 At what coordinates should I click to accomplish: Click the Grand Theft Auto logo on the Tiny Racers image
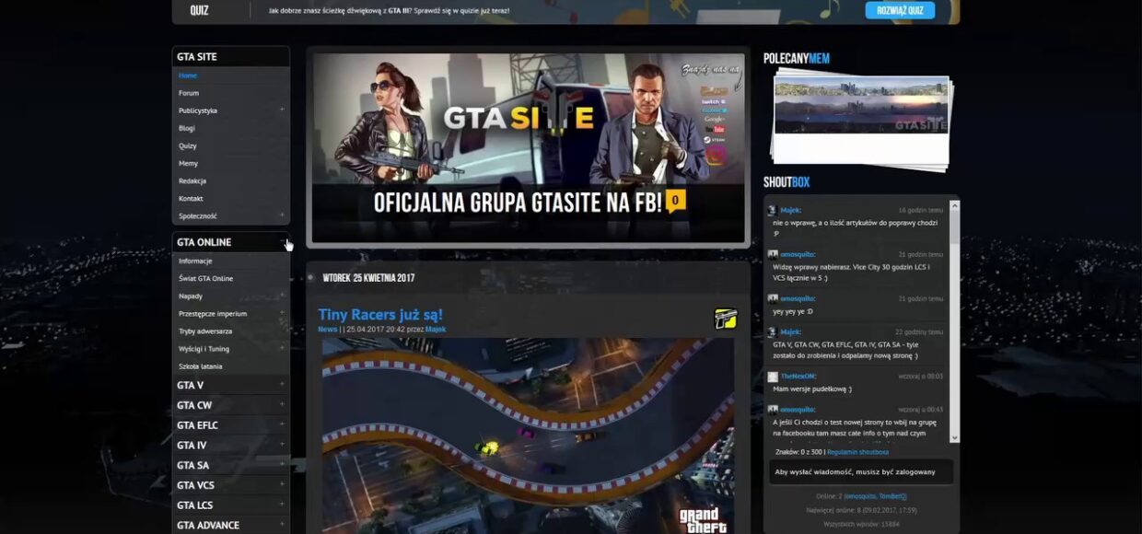pos(704,519)
